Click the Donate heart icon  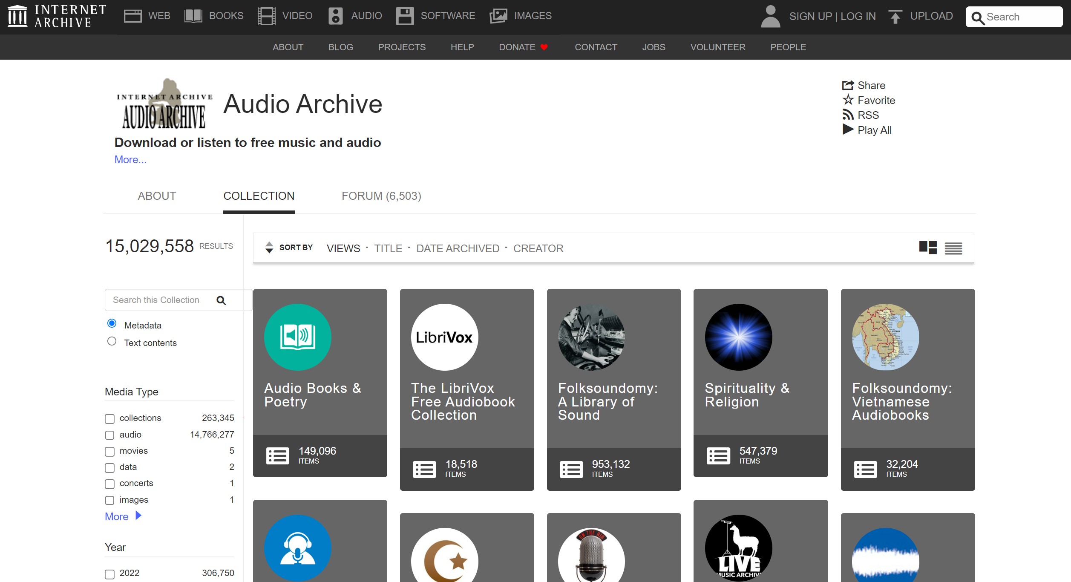544,47
